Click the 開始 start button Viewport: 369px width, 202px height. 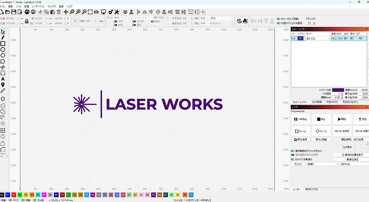pos(342,119)
